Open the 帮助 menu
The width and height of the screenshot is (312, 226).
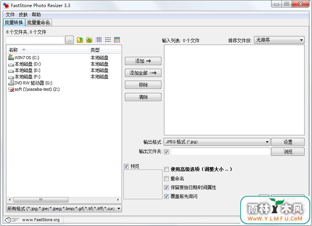[x=36, y=14]
